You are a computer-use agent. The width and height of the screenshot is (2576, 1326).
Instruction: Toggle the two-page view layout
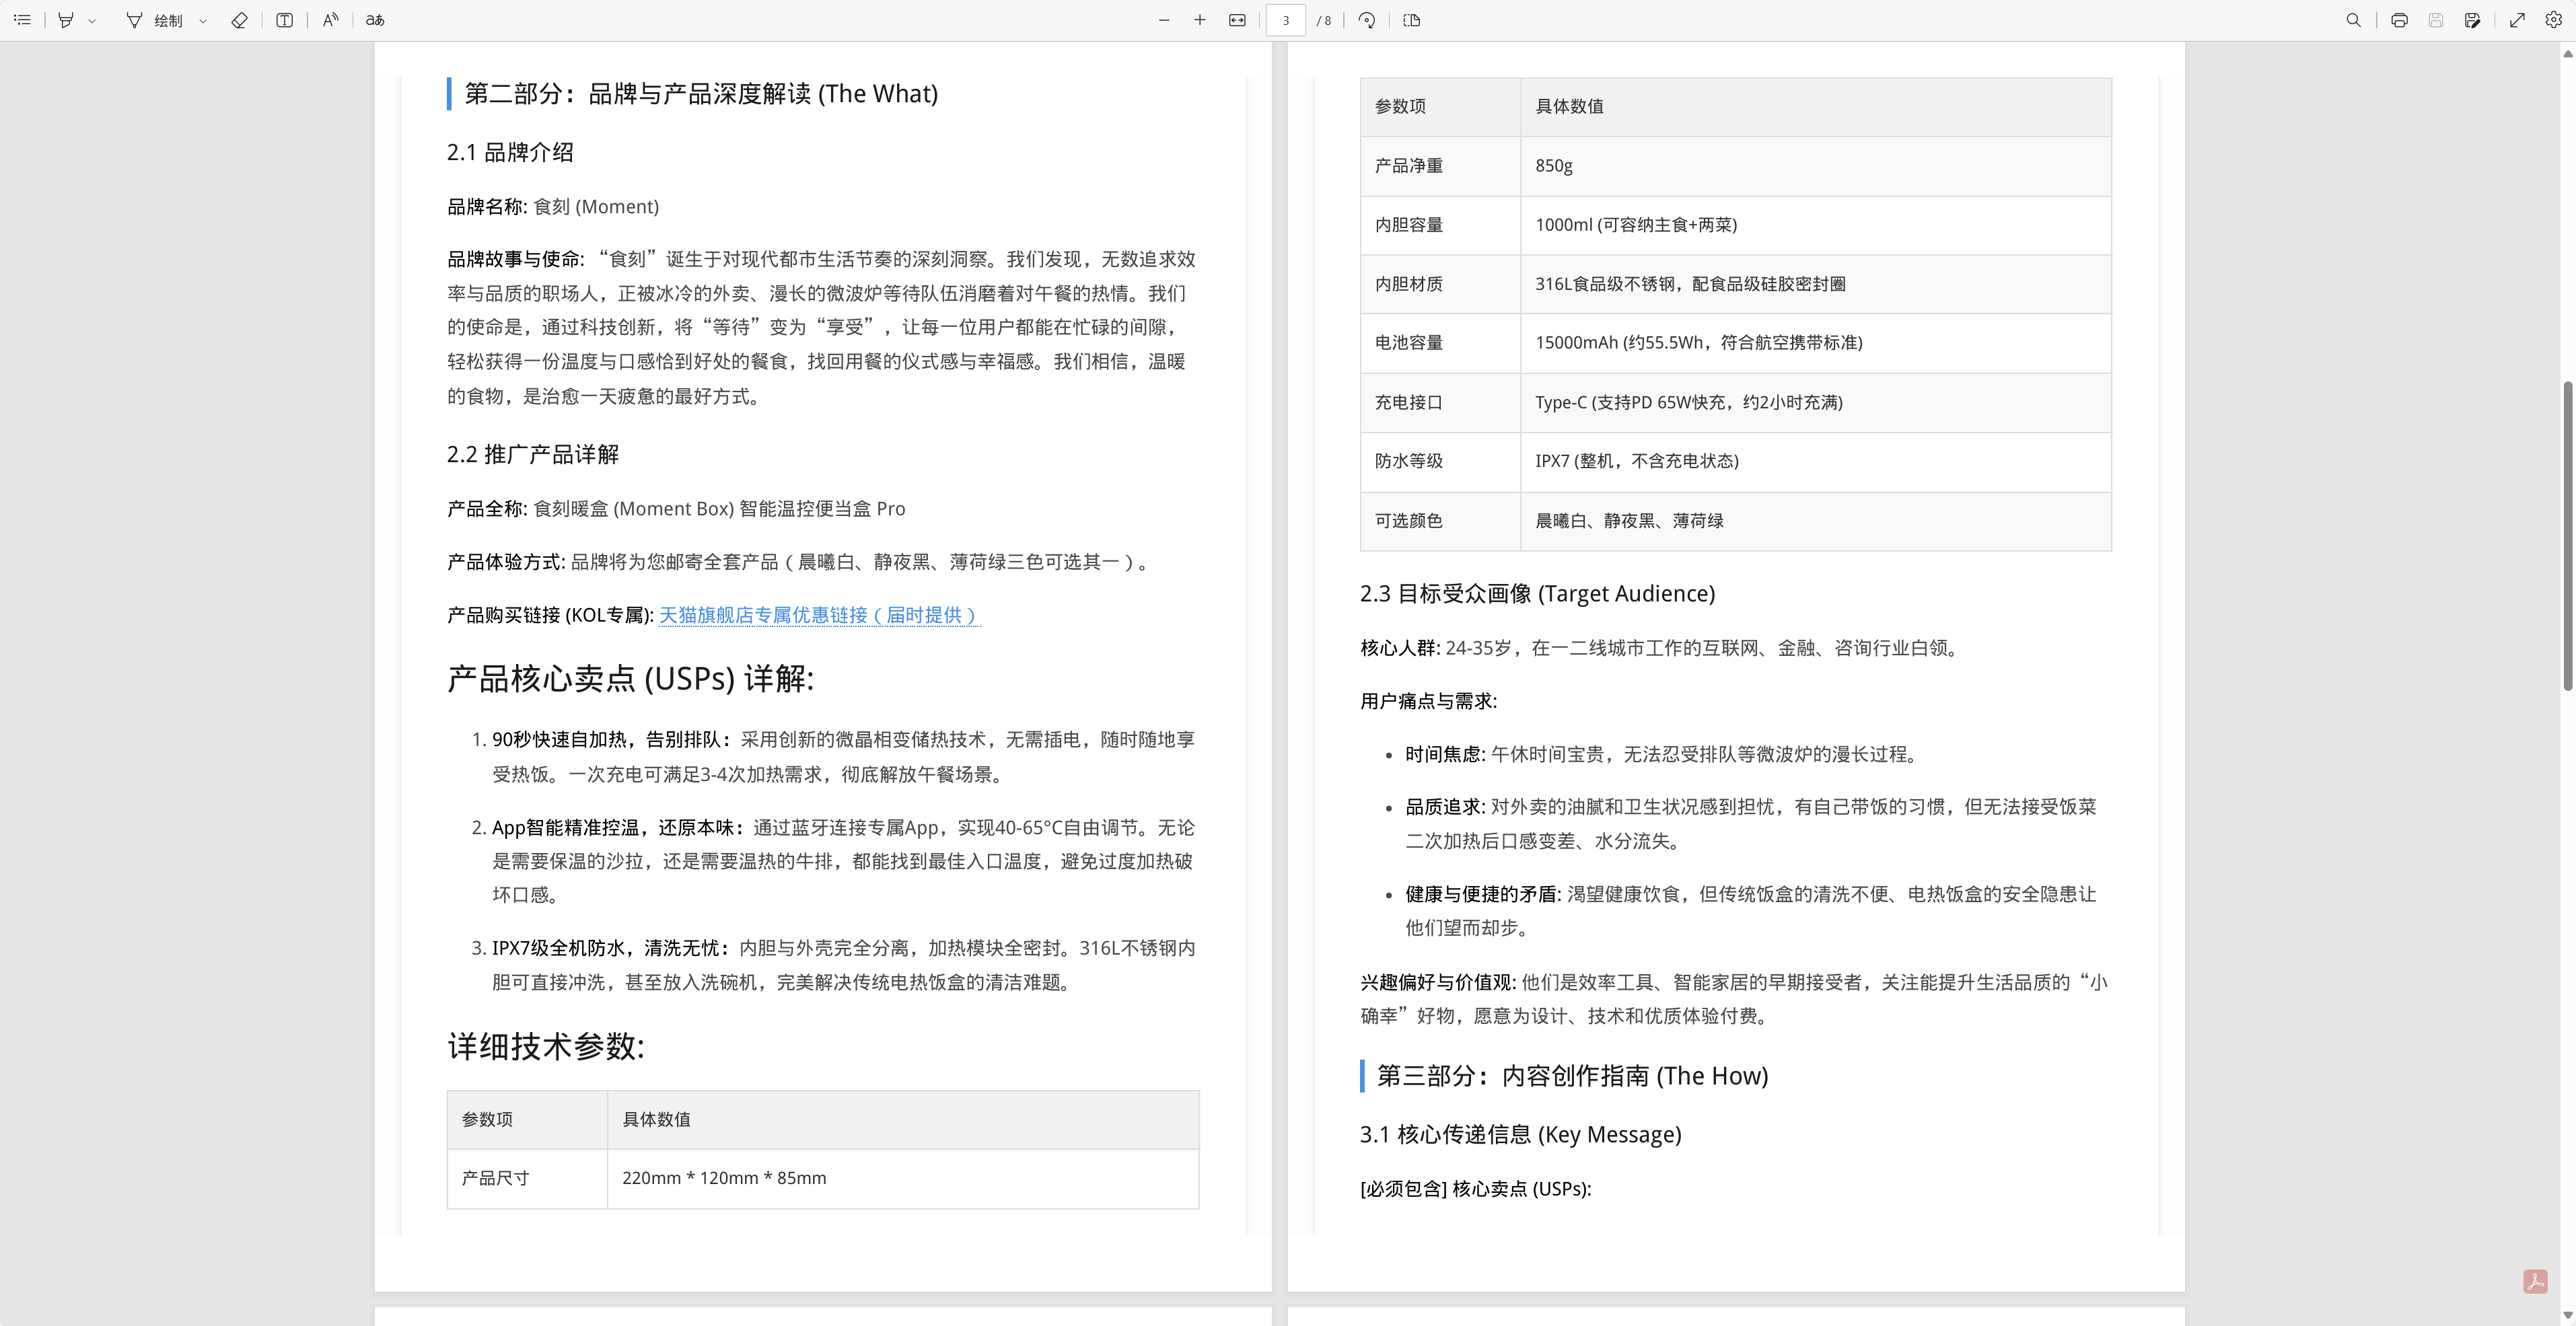point(1412,20)
